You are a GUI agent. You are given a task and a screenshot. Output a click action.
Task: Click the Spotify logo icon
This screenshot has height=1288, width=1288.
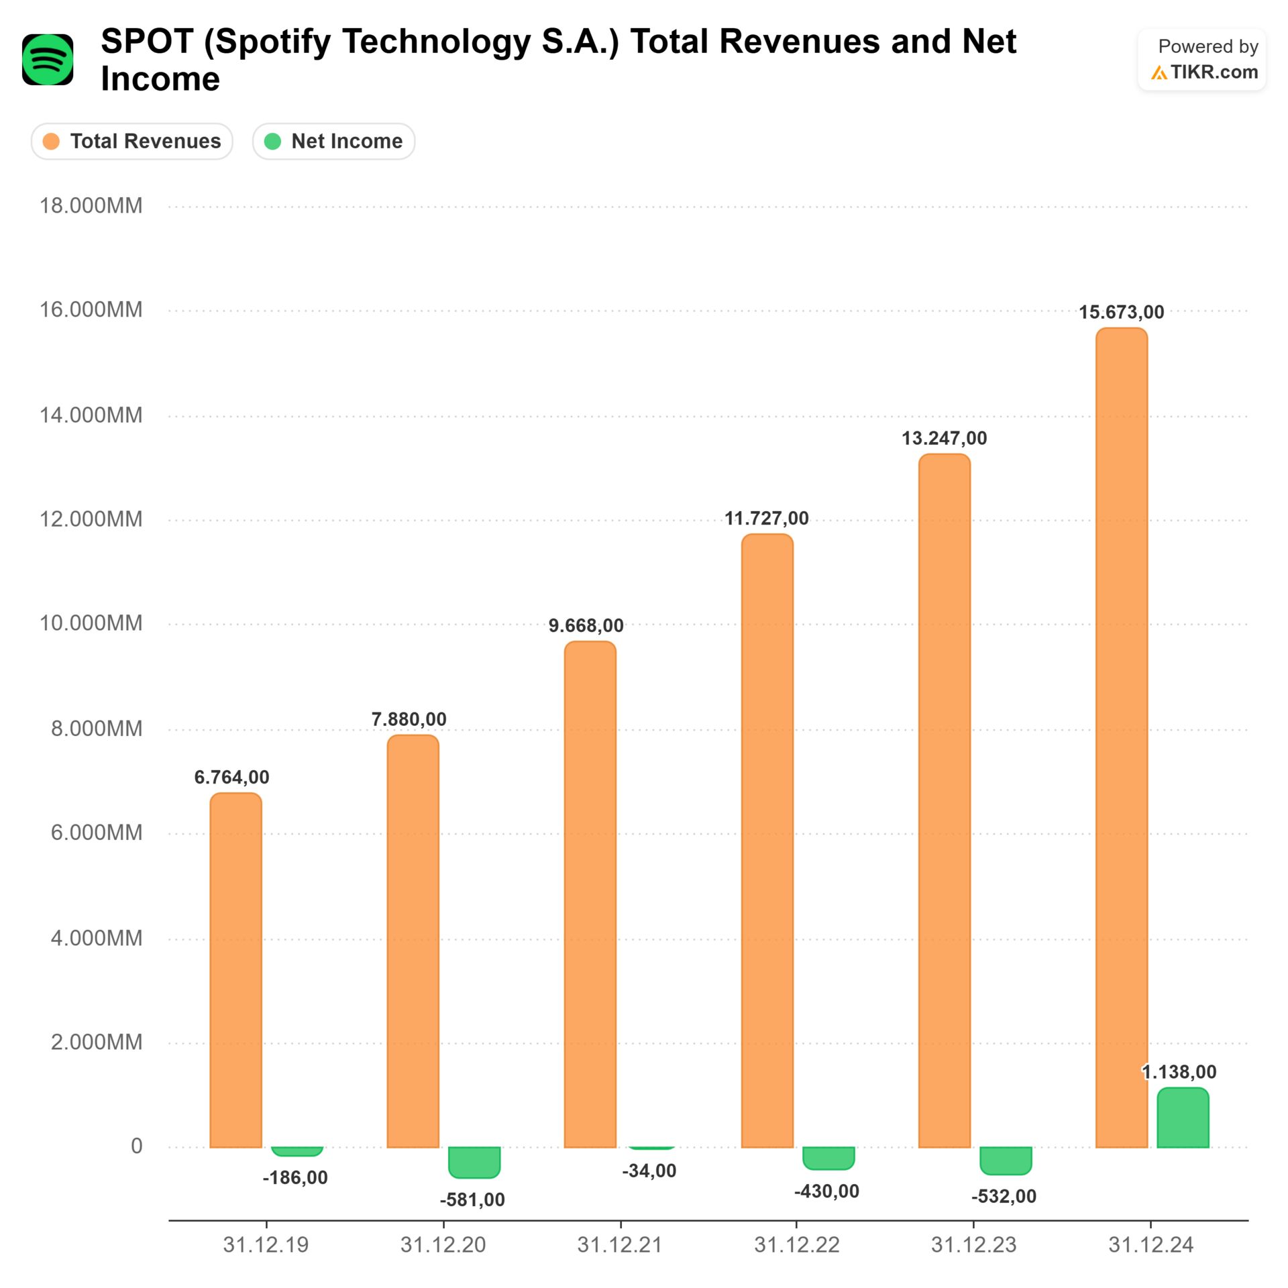pyautogui.click(x=48, y=60)
